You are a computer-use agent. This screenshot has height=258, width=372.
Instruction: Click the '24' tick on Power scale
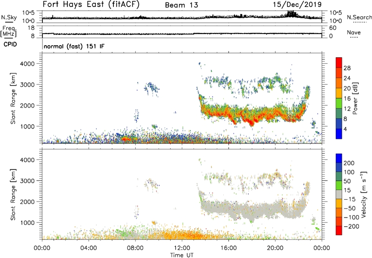347,78
